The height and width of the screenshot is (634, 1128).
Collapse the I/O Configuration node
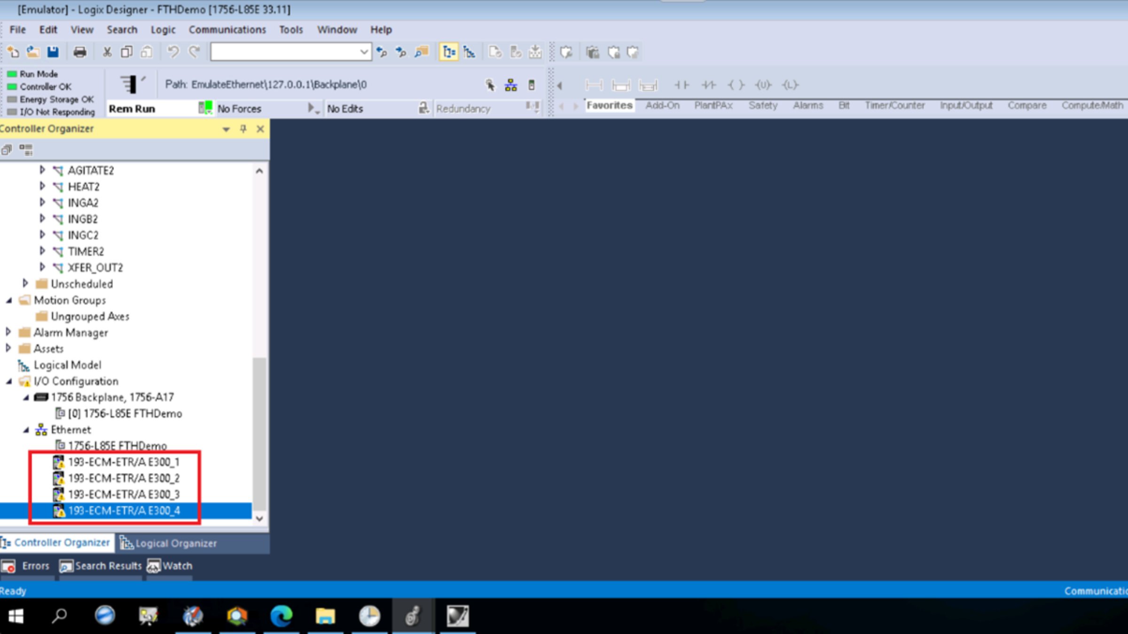[9, 381]
